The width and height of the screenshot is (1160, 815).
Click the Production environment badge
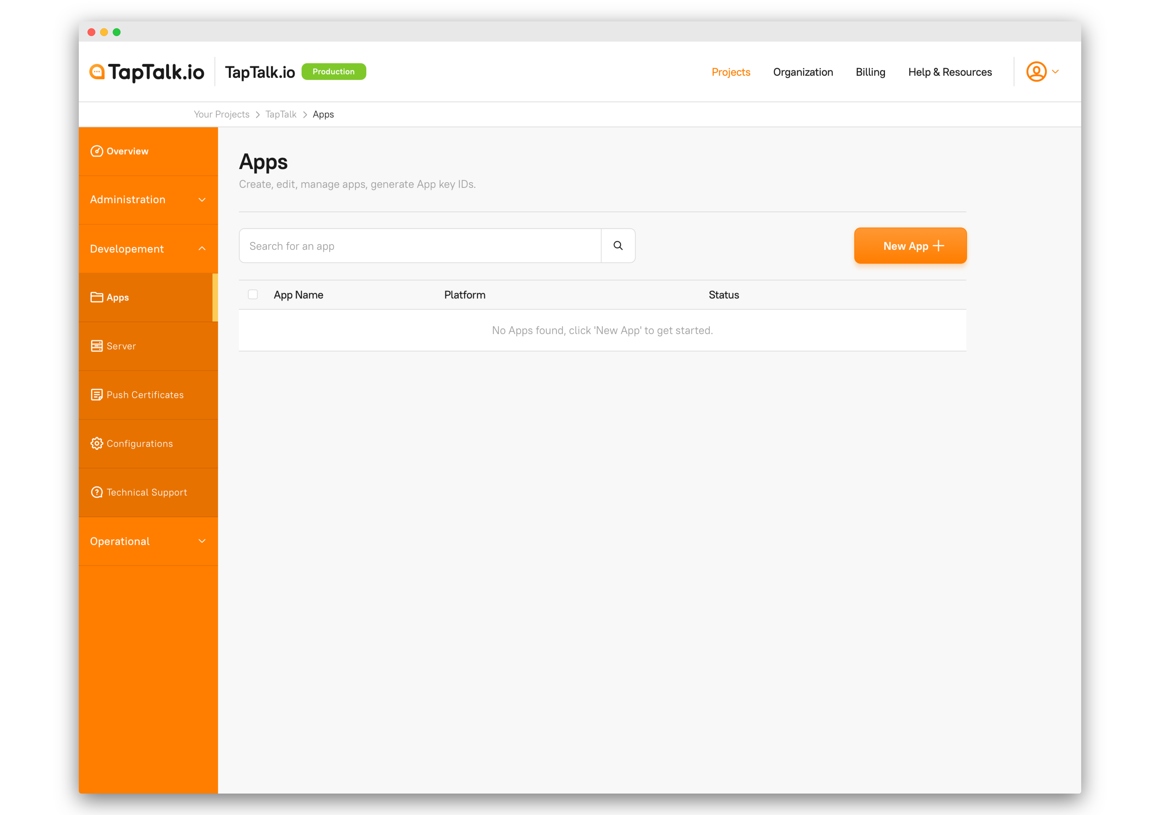point(333,72)
